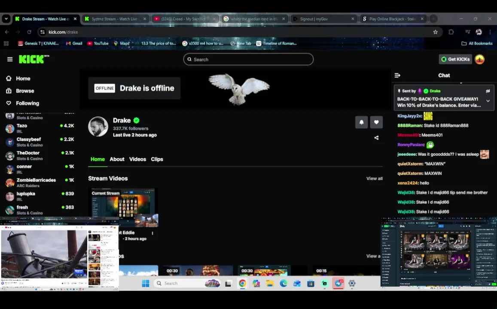The width and height of the screenshot is (497, 309).
Task: Open the Videos channel tab
Action: 137,159
